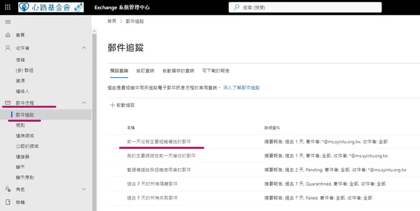The height and width of the screenshot is (211, 420).
Task: Click details text containing Quarantined
Action: [x=325, y=184]
